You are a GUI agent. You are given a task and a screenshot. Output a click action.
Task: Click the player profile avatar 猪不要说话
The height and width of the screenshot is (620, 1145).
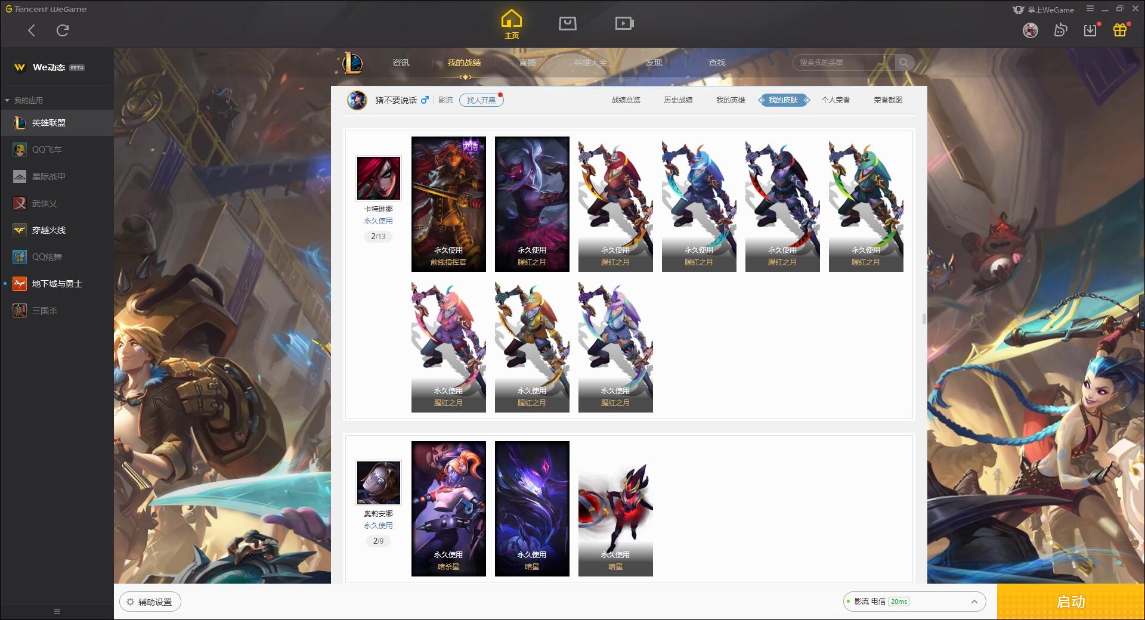[x=357, y=100]
